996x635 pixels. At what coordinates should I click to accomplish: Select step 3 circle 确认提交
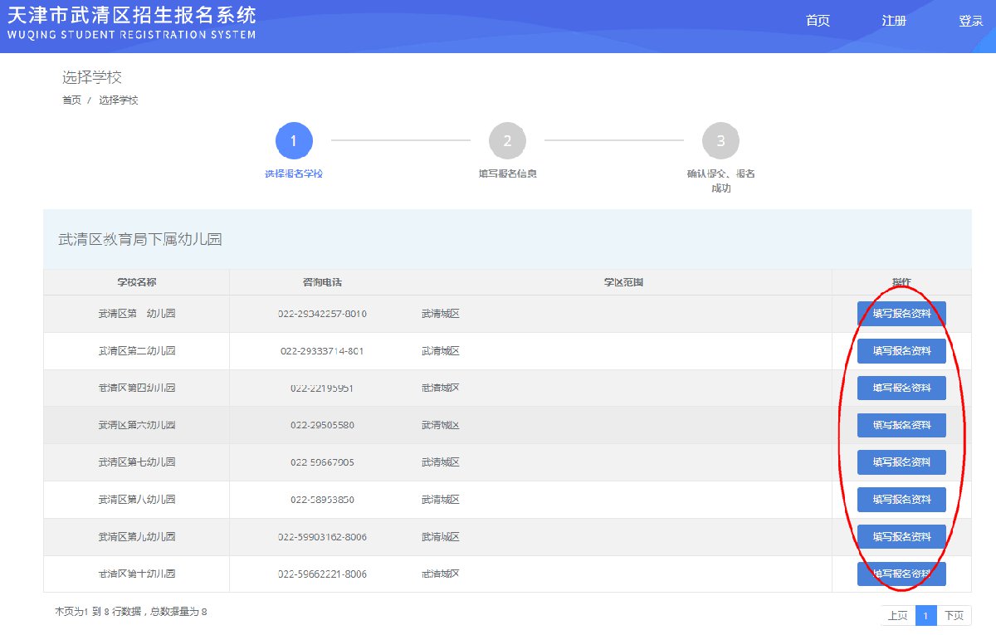click(720, 141)
